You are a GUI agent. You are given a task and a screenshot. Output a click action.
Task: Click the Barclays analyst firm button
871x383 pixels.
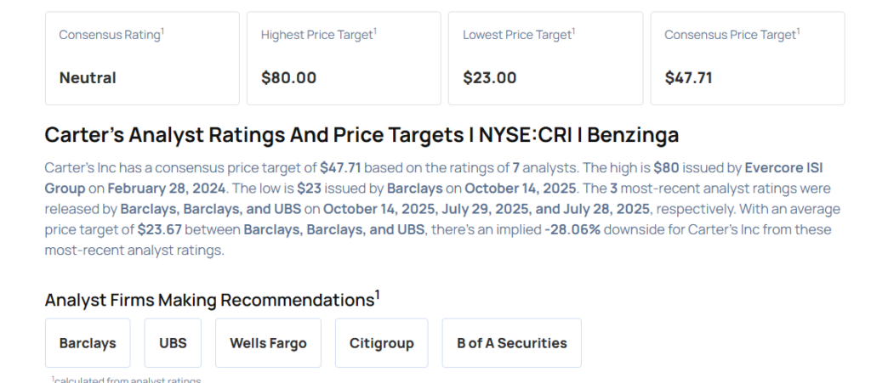[x=88, y=343]
